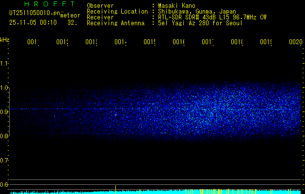Click the 0013 time axis marker
This screenshot has height=194, width=305.
tap(91, 42)
